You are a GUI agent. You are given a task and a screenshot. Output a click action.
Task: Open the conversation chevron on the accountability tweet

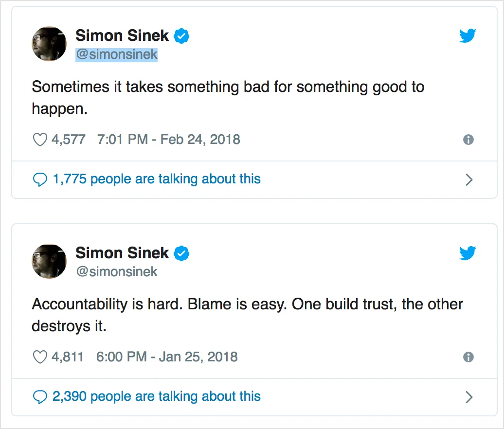click(x=469, y=397)
